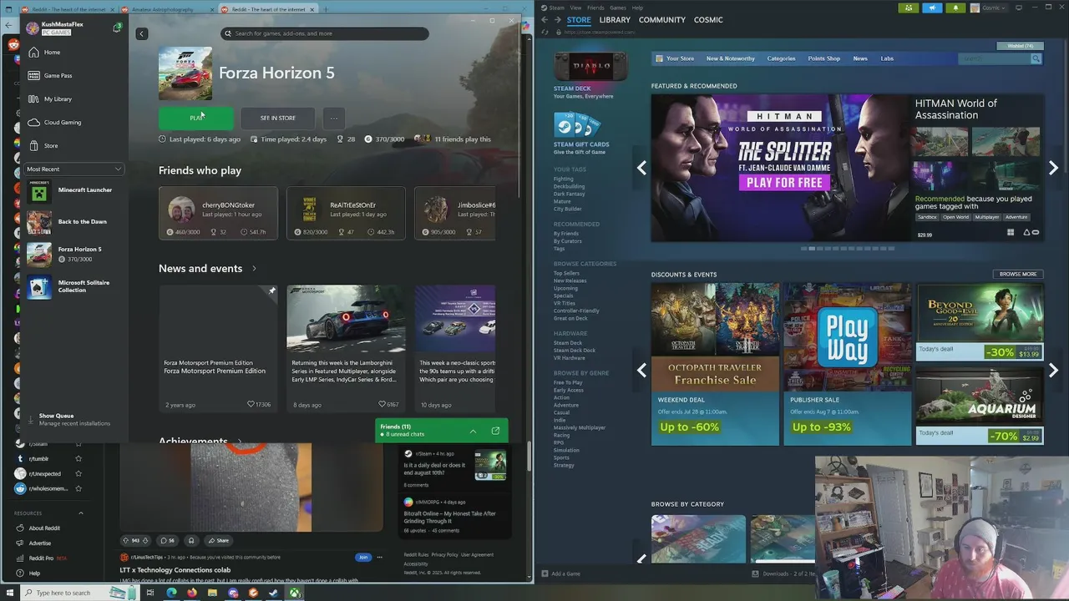Viewport: 1069px width, 601px height.
Task: Open Your Store dropdown in Steam
Action: [675, 58]
